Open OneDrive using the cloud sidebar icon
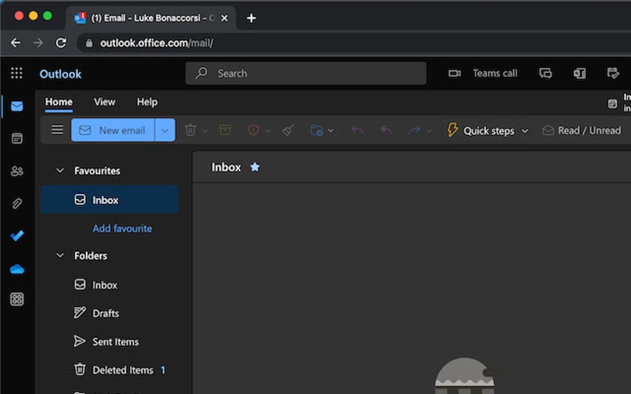Viewport: 631px width, 394px height. click(x=17, y=268)
